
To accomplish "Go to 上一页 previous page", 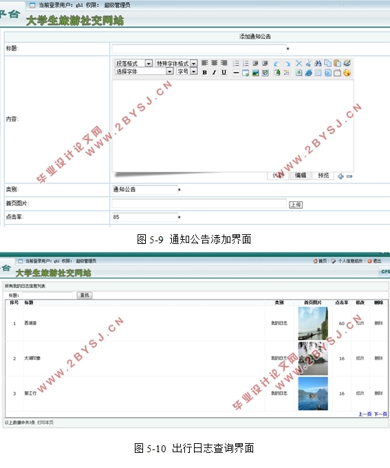I will click(365, 414).
